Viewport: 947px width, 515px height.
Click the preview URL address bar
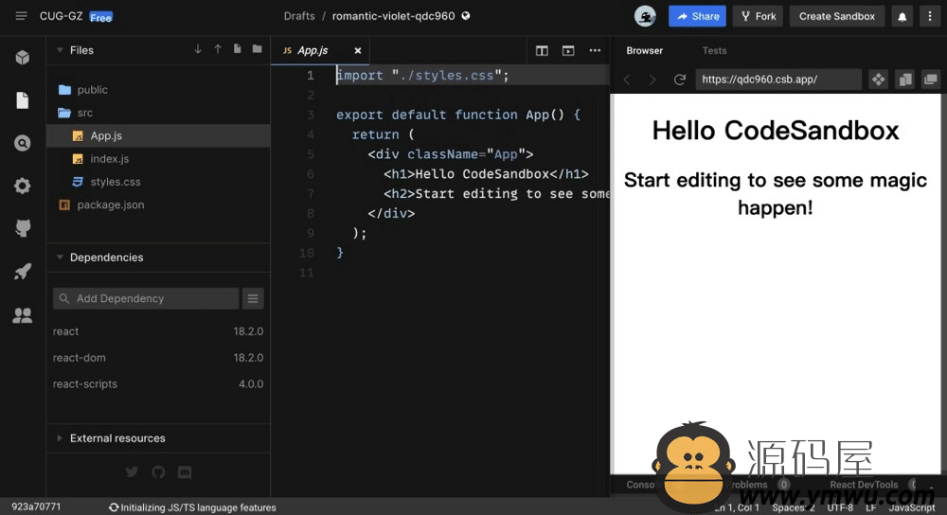click(778, 80)
